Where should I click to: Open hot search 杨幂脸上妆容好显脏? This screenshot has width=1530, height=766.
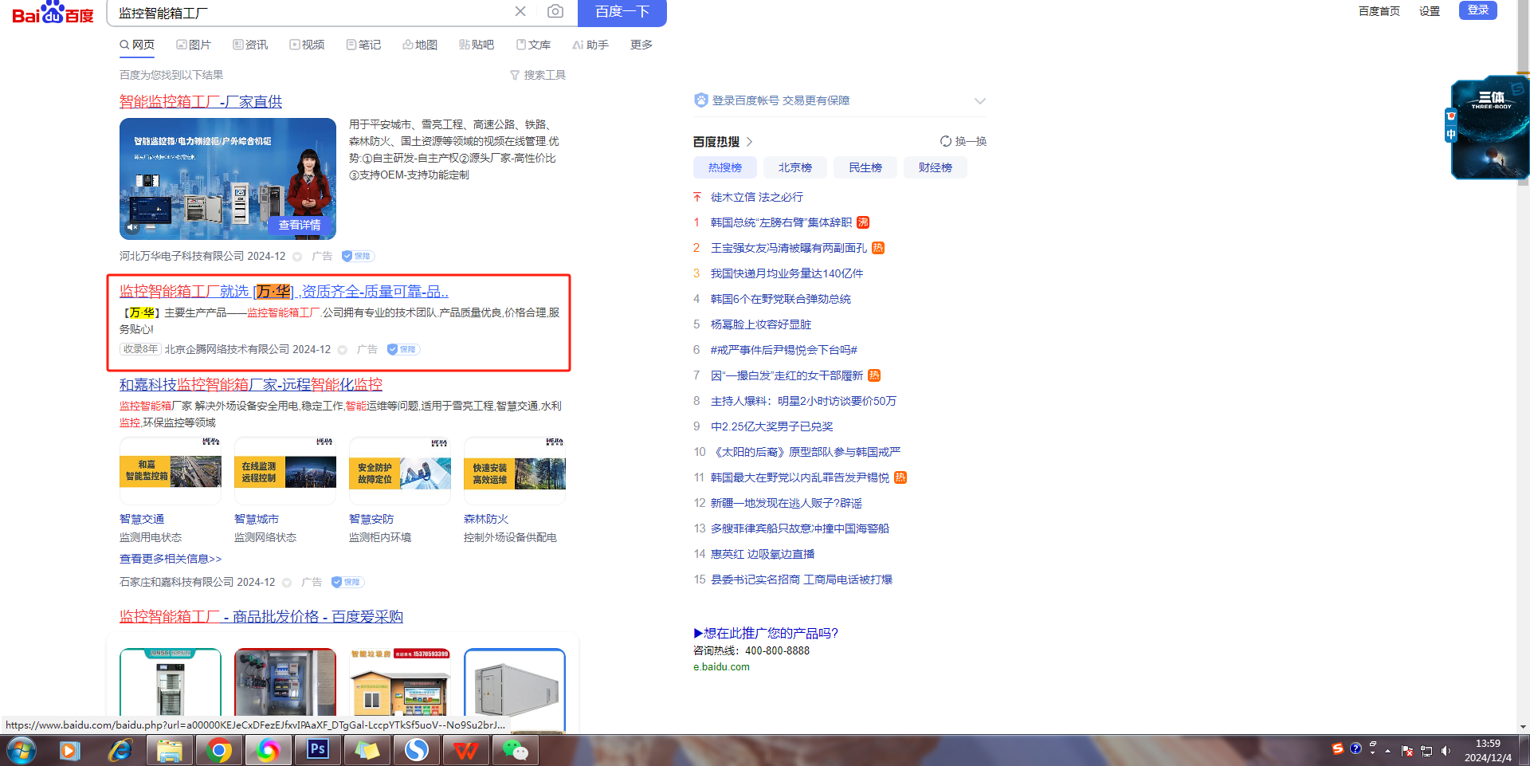coord(761,324)
